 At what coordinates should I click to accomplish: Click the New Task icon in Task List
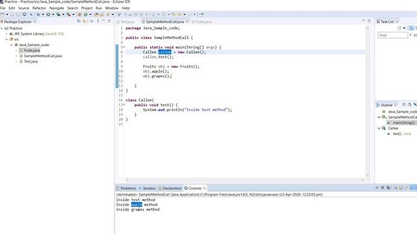click(399, 28)
